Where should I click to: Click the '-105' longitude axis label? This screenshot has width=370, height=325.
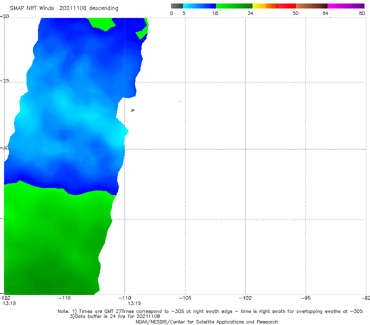point(185,298)
